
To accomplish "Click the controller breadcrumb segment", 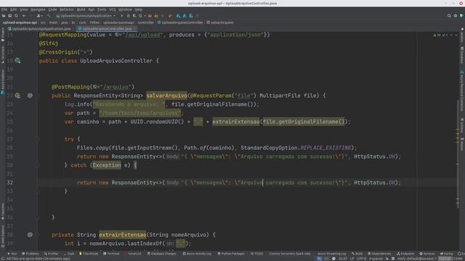I will pyautogui.click(x=145, y=22).
